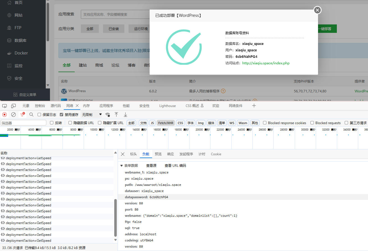Viewport: 368px width, 251px height.
Task: Toggle 第三方请求 checkbox
Action: click(346, 123)
